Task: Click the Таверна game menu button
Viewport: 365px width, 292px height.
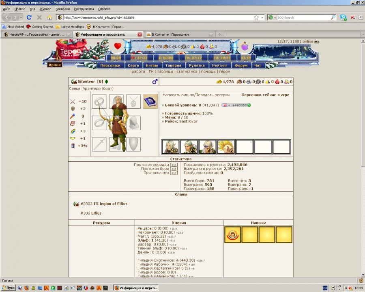Action: (x=174, y=65)
